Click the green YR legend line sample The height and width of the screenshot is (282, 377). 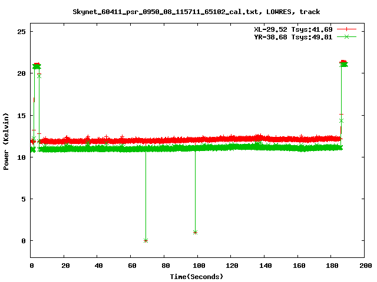[x=346, y=36]
